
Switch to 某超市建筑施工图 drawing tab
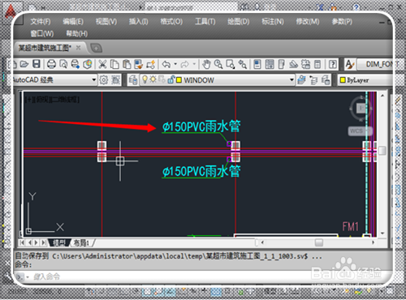[45, 48]
